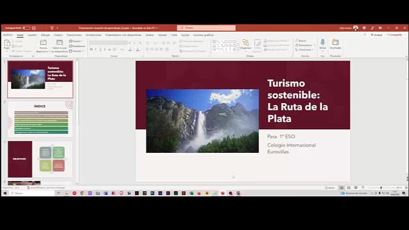Click the Notas button in status bar

[x=330, y=188]
